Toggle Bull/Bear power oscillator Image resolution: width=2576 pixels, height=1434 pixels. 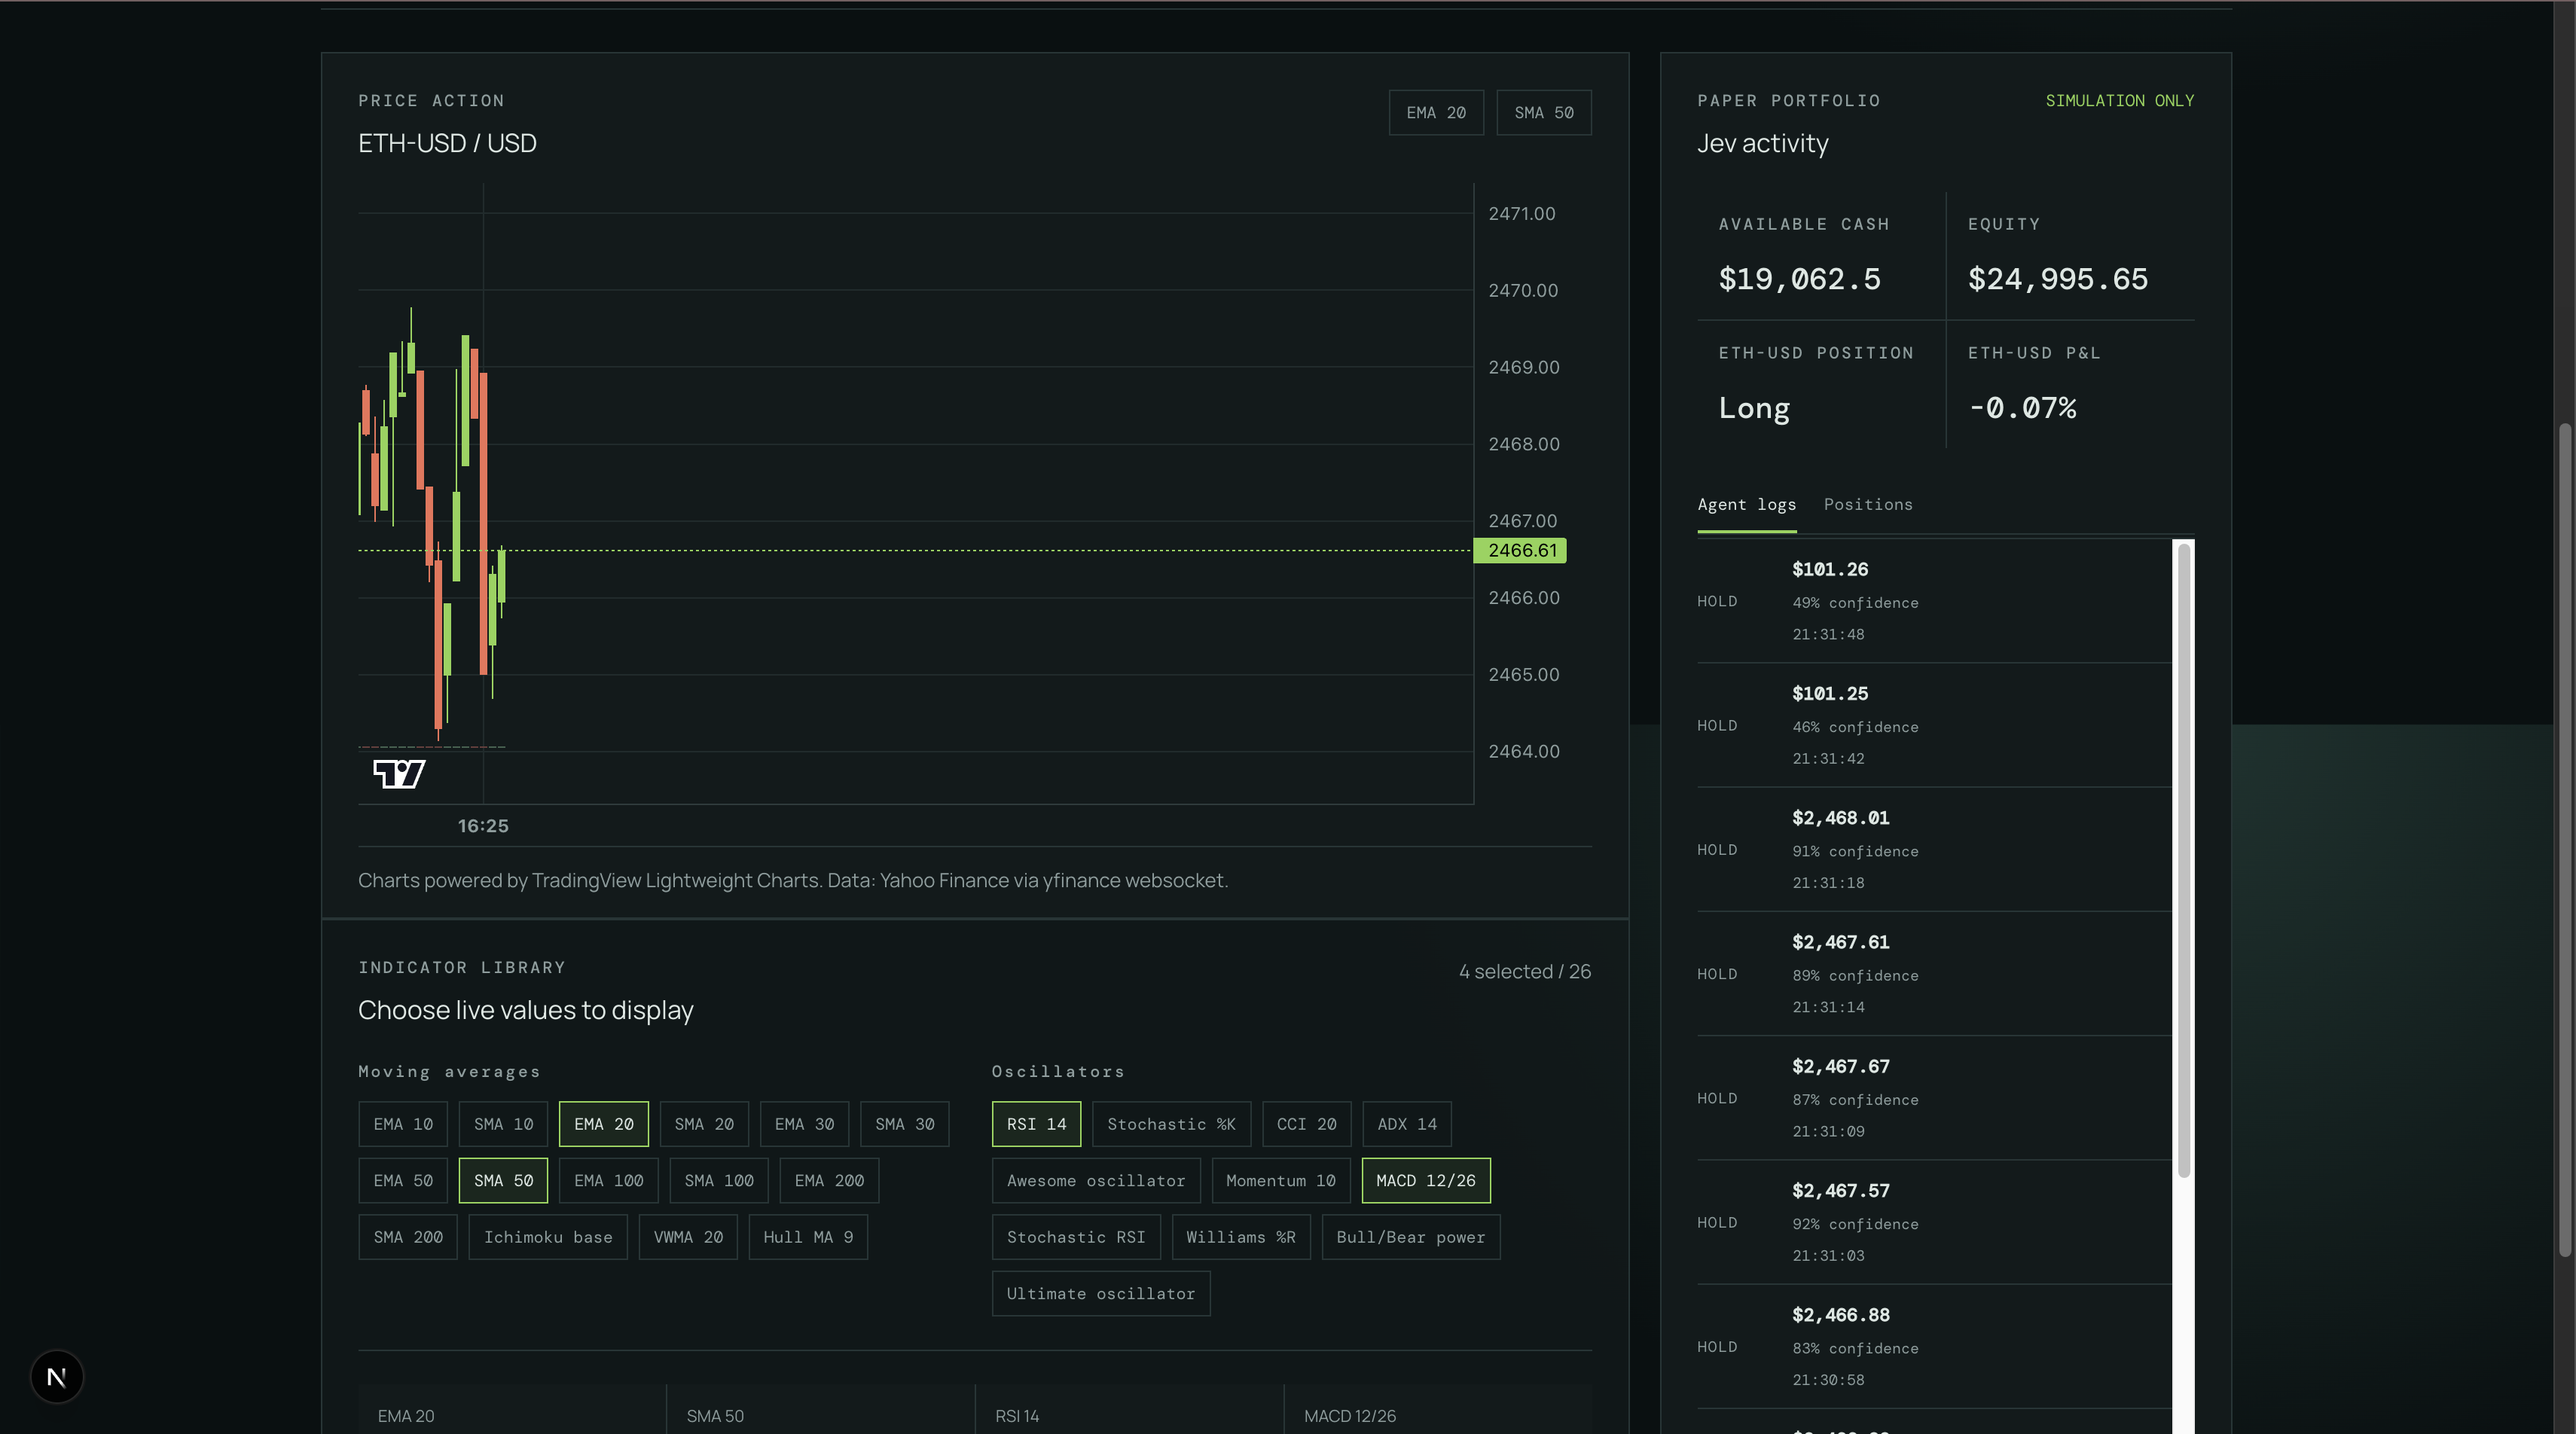coord(1411,1237)
